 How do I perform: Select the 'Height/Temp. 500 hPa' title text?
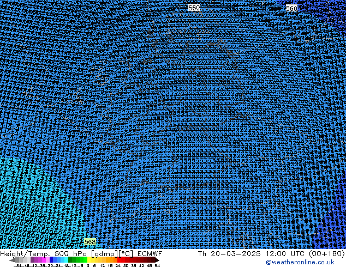pyautogui.click(x=43, y=253)
